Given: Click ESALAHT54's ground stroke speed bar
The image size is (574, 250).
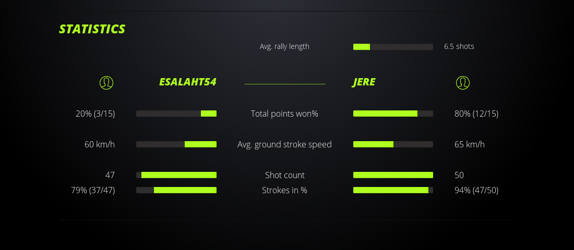Looking at the screenshot, I should (x=176, y=144).
